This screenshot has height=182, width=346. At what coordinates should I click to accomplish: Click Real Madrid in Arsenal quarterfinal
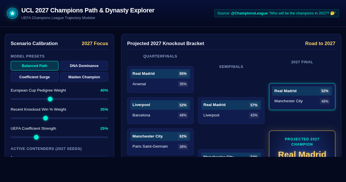tap(160, 74)
